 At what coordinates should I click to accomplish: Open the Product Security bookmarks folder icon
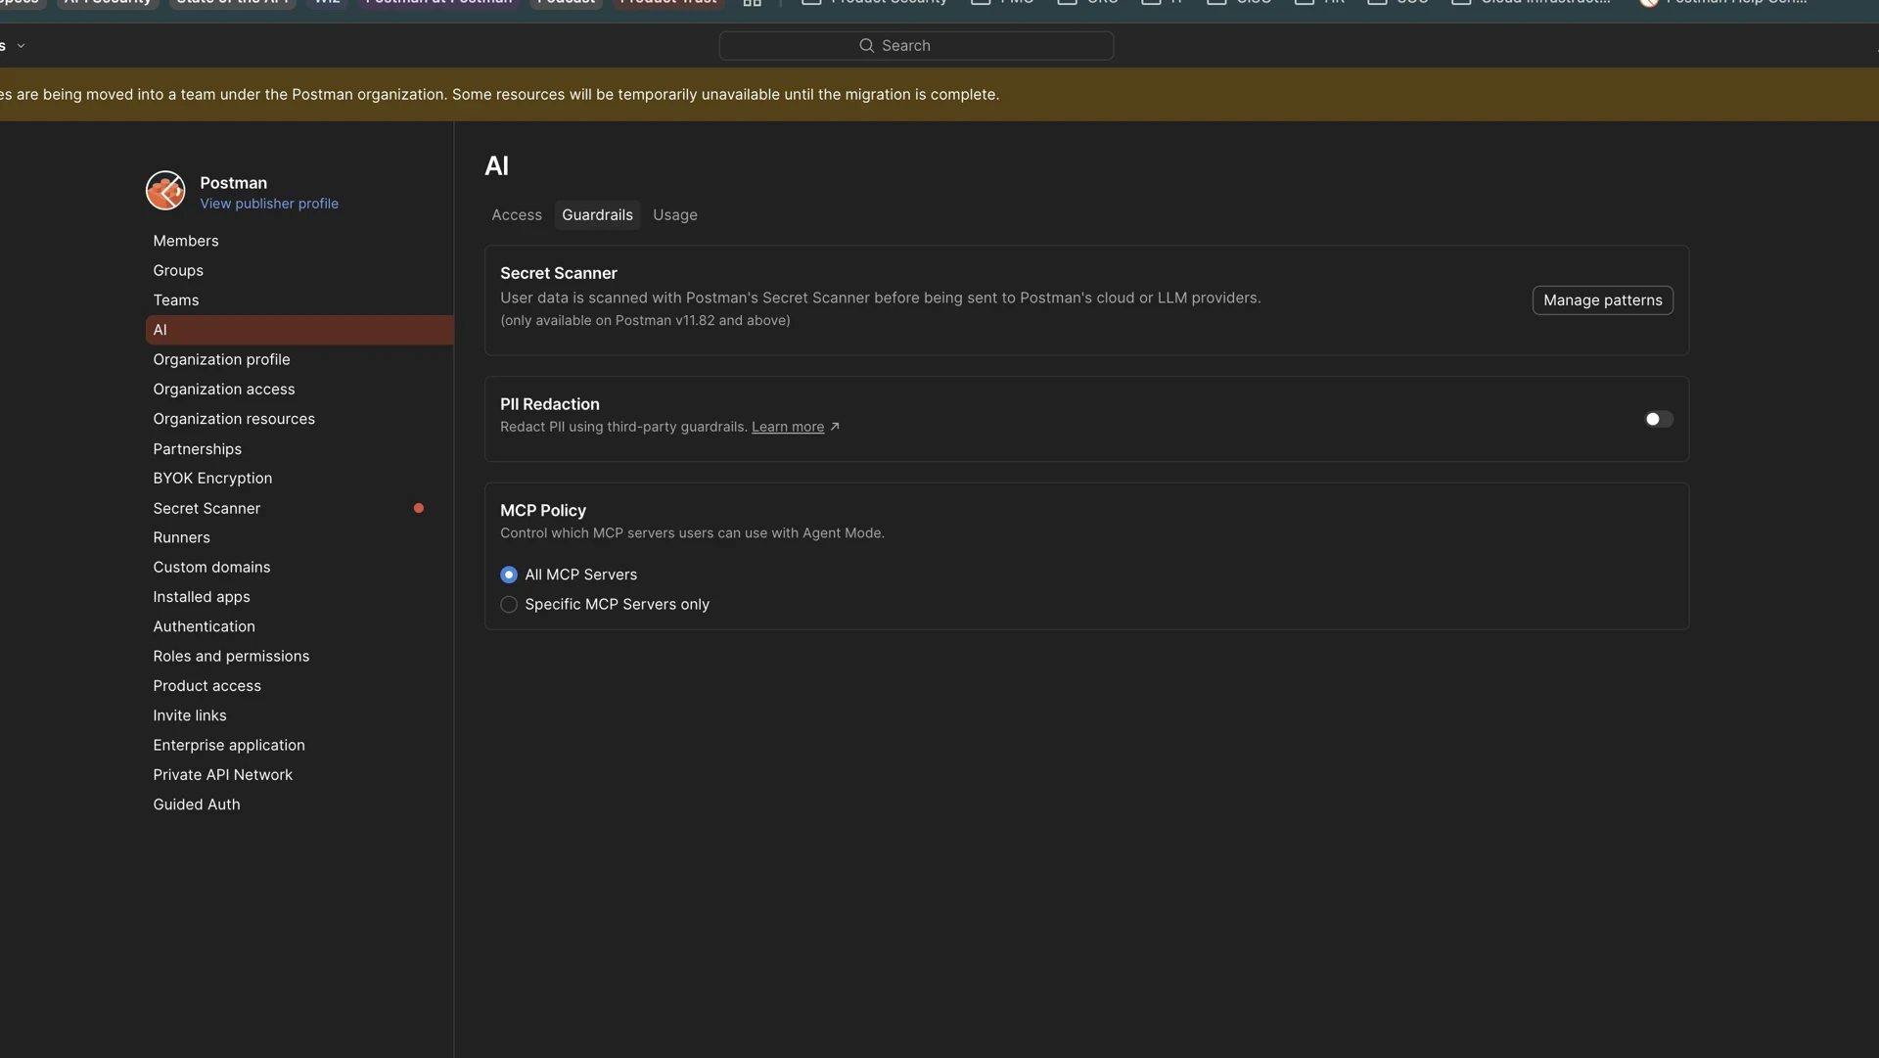pos(810,2)
